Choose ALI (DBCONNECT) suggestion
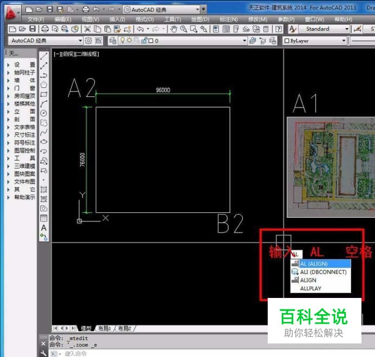 [321, 272]
